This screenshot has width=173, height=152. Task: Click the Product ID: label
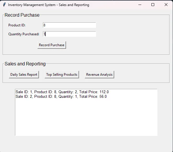(x=17, y=25)
